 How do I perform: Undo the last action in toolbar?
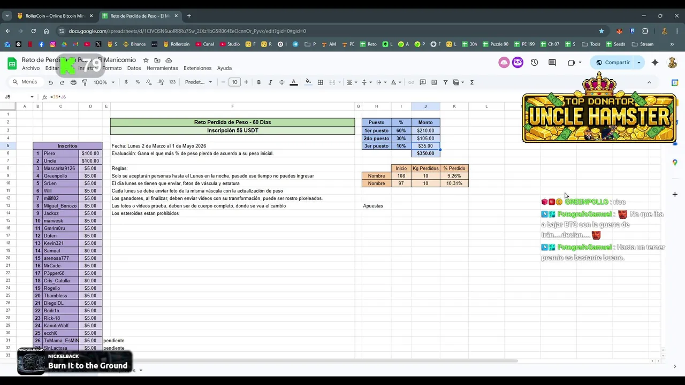50,82
